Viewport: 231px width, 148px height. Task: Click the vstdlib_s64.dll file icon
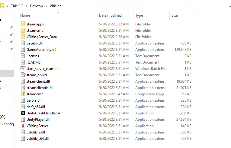23,138
